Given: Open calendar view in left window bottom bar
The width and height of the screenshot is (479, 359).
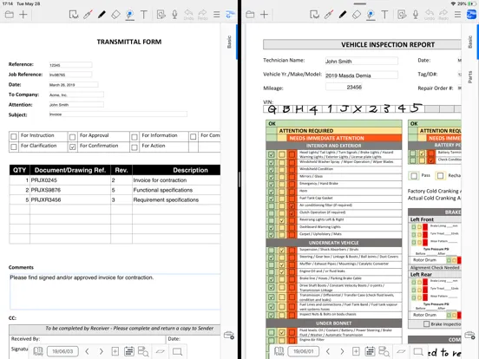Looking at the screenshot, I should [129, 351].
